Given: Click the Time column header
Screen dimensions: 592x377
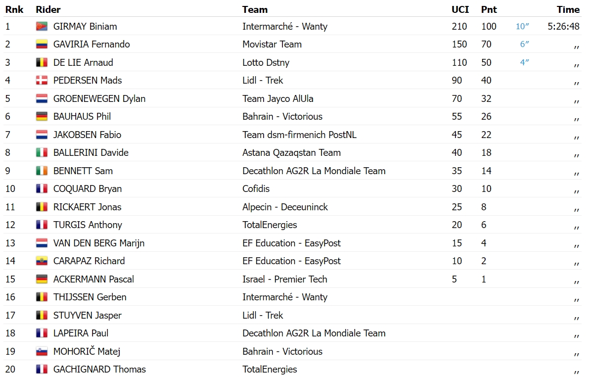Looking at the screenshot, I should pos(568,9).
